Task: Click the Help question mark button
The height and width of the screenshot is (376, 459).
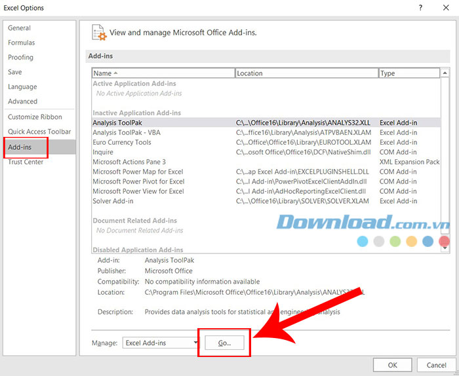Action: [419, 7]
